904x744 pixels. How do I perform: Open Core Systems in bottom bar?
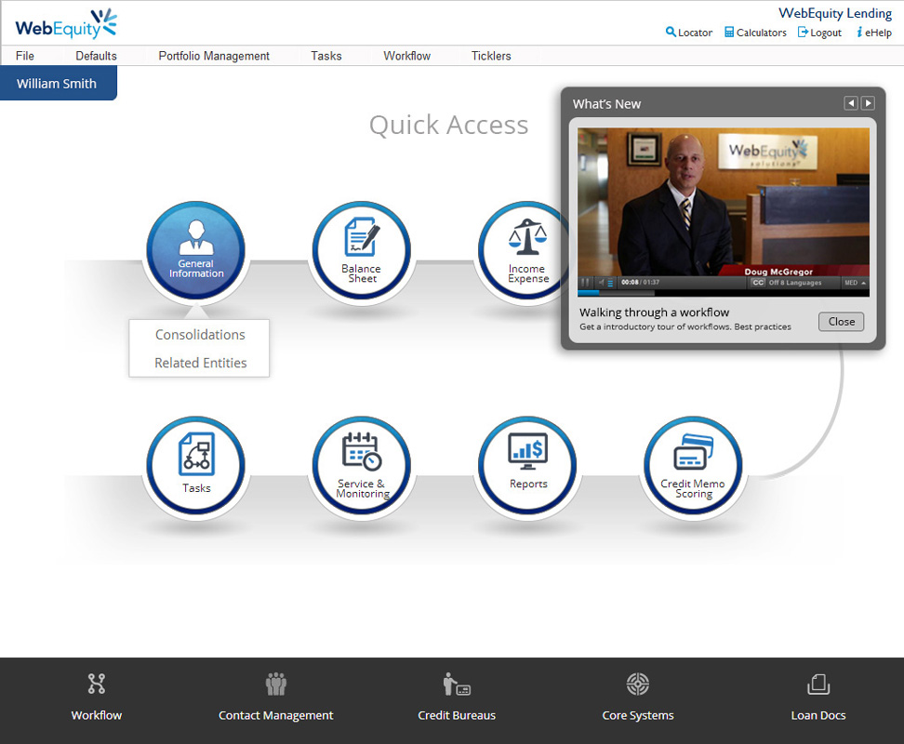coord(638,698)
